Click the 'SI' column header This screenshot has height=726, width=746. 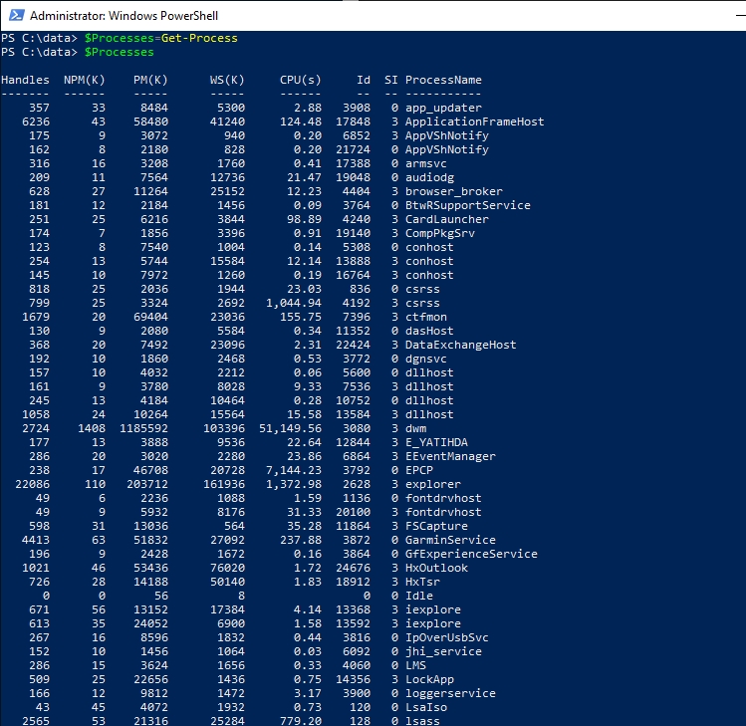coord(391,80)
